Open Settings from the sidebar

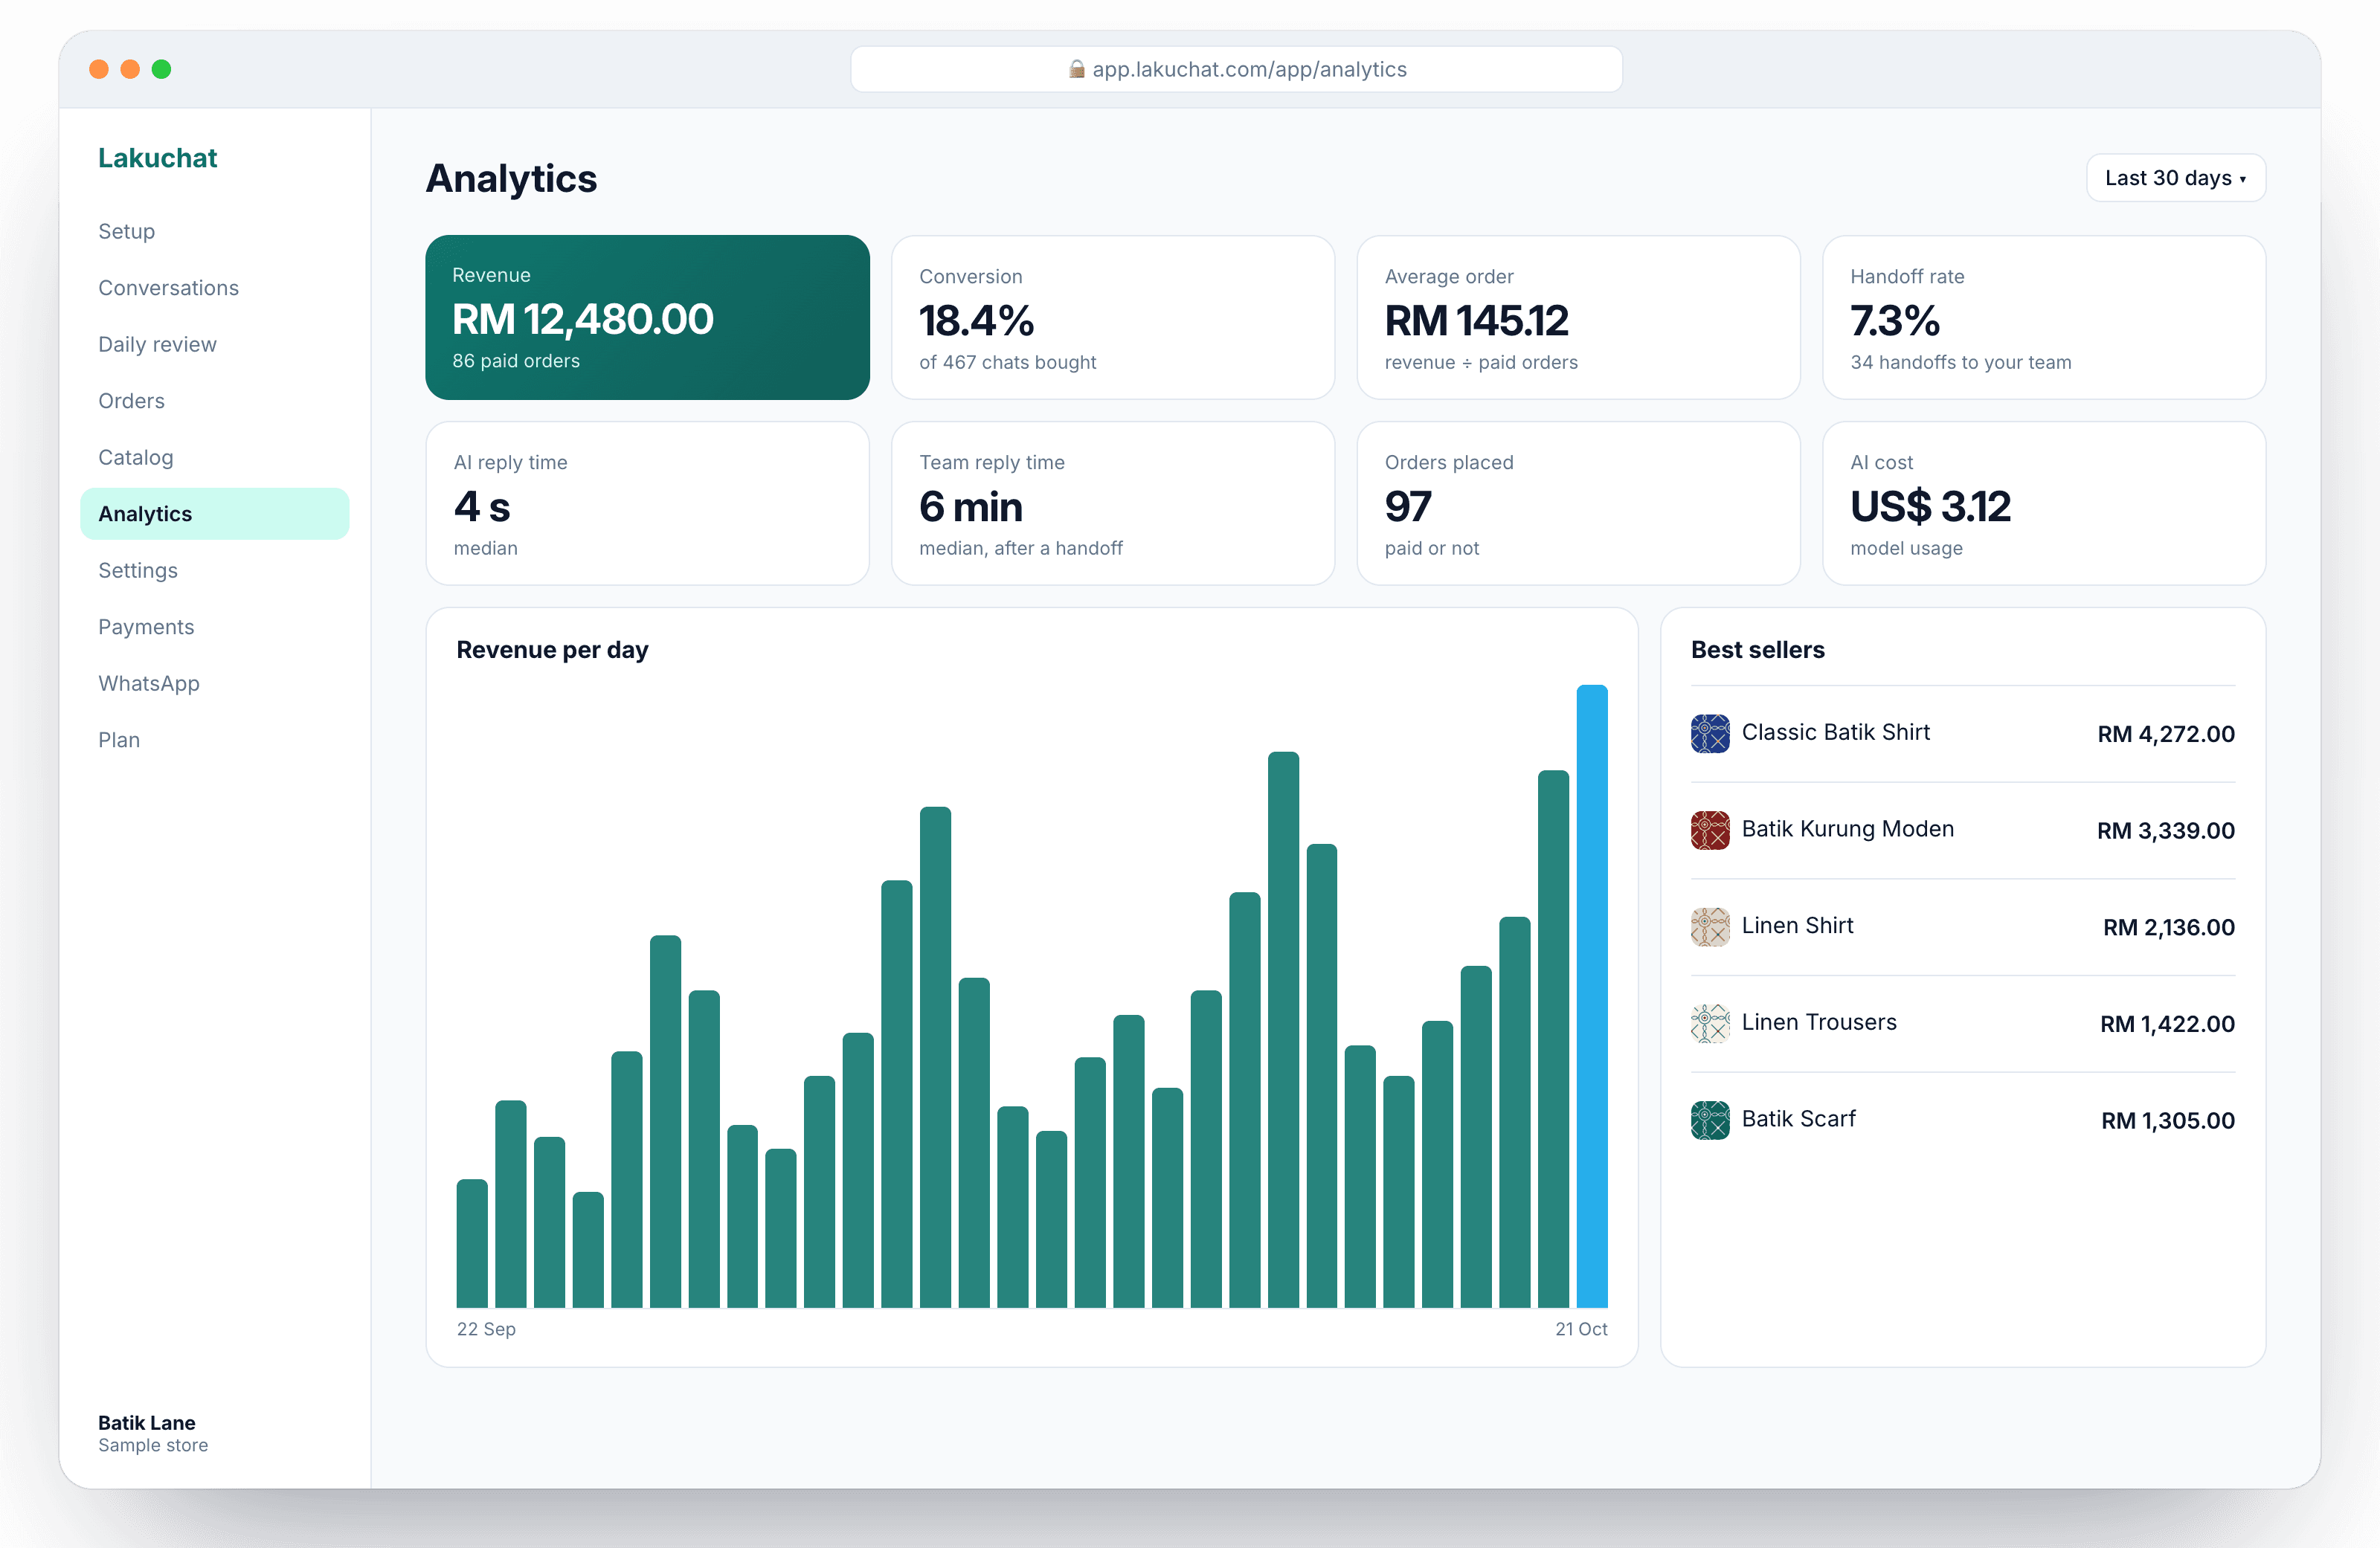(x=215, y=570)
